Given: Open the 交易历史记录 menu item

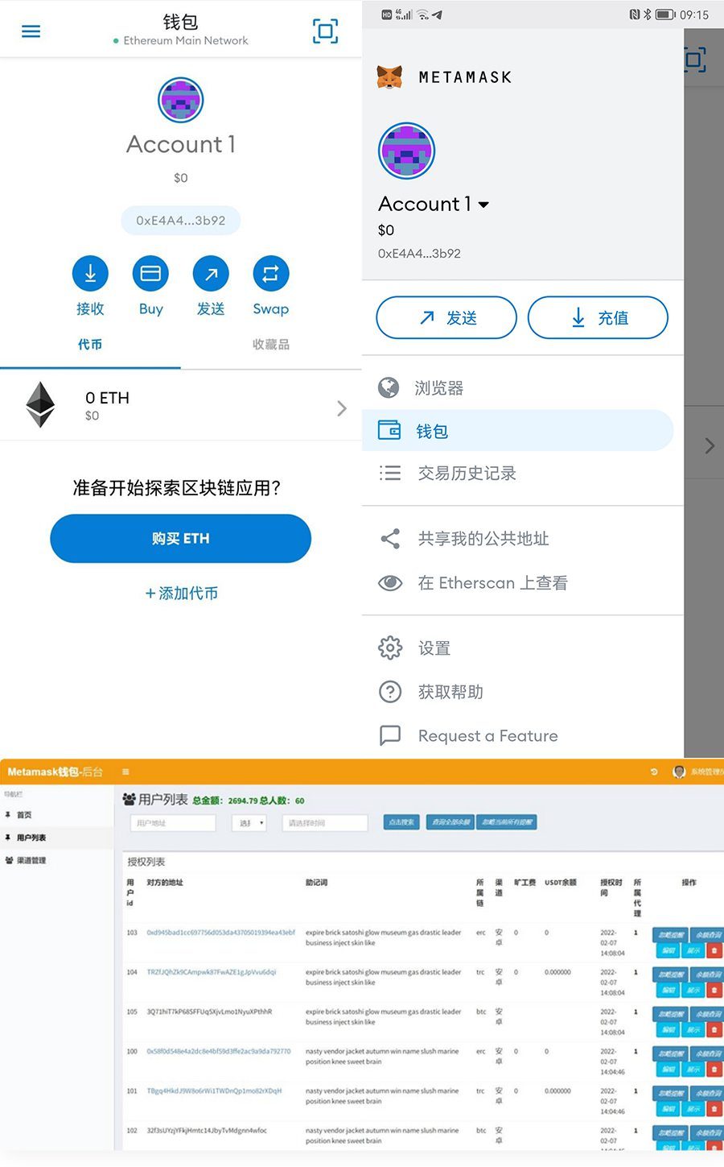Looking at the screenshot, I should 467,474.
